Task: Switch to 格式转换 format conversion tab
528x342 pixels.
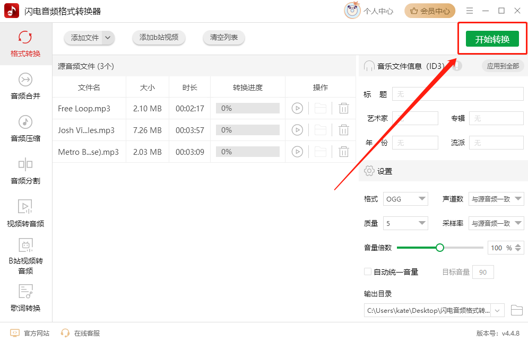Action: [x=25, y=44]
